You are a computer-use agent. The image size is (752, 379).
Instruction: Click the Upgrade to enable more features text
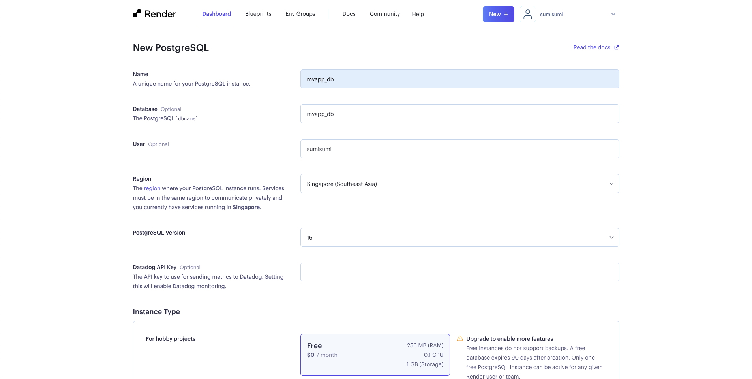pyautogui.click(x=510, y=339)
